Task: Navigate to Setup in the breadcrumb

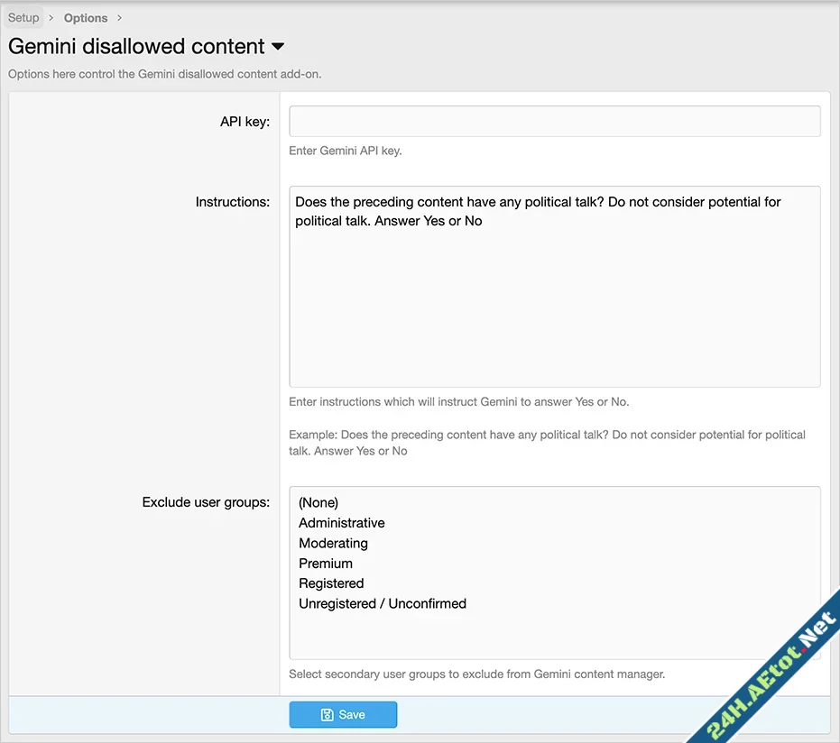Action: click(x=23, y=17)
